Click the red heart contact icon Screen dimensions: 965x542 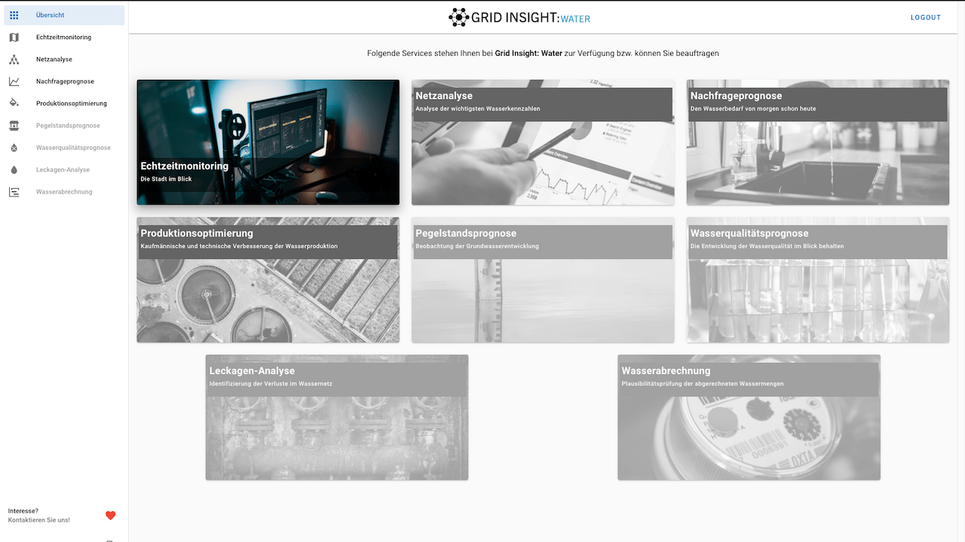110,516
